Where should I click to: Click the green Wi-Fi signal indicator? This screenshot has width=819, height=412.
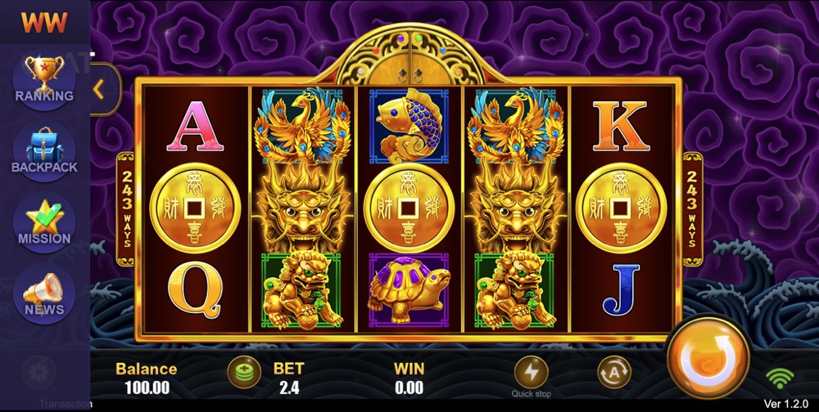tap(780, 378)
